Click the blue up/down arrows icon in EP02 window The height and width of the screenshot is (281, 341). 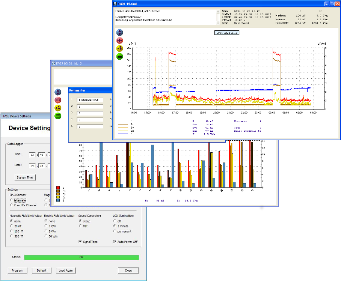pyautogui.click(x=58, y=92)
